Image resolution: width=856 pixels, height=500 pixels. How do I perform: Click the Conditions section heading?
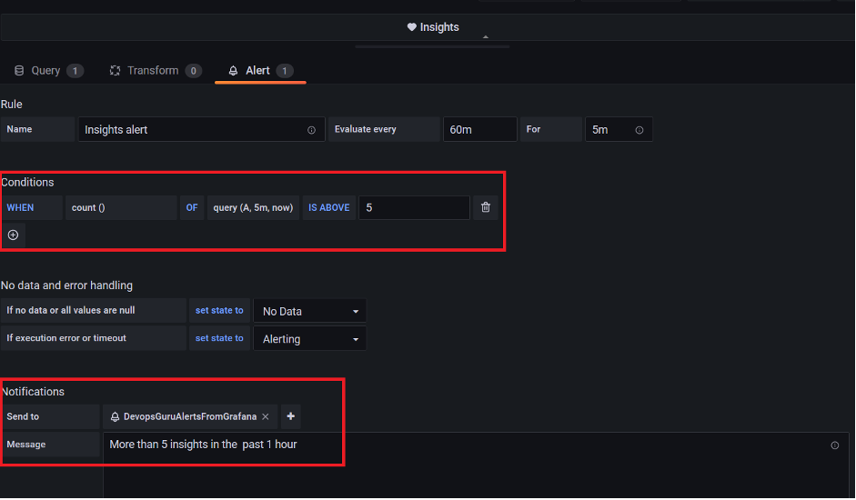[27, 183]
